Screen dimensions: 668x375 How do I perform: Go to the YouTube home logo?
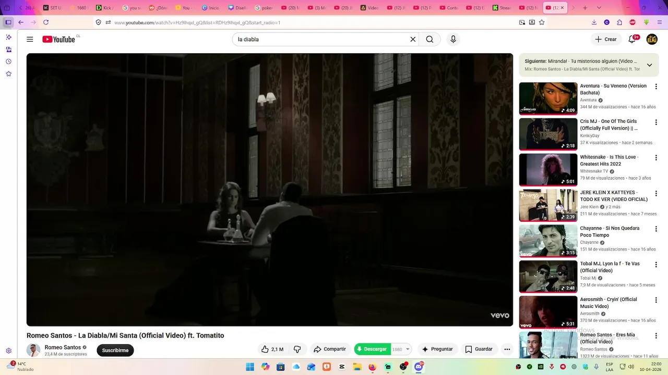(59, 39)
